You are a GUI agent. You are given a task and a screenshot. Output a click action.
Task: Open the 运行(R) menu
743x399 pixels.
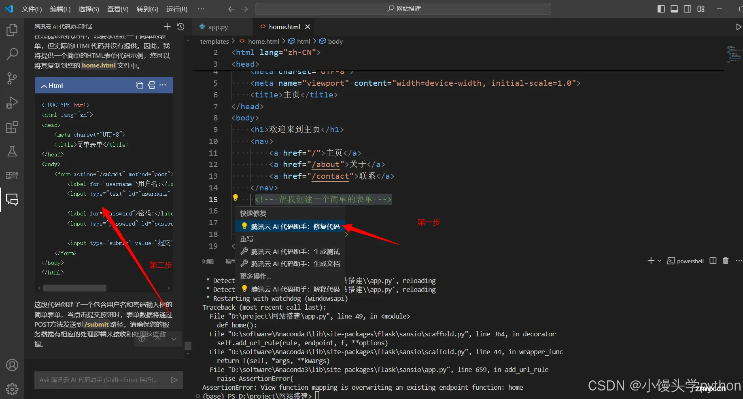177,9
